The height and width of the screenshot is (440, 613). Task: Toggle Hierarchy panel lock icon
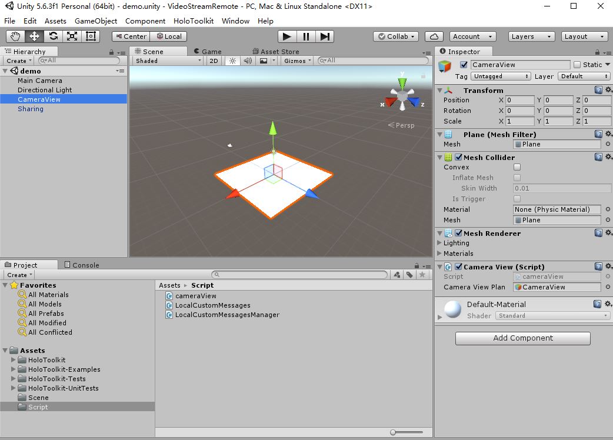[x=111, y=52]
